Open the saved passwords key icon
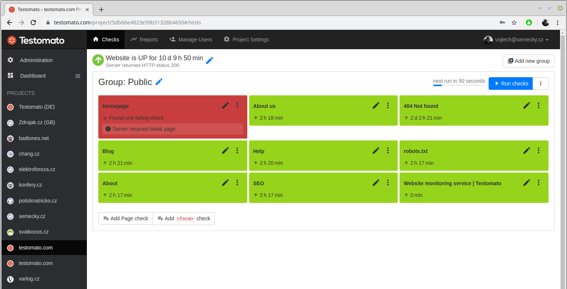 click(502, 23)
